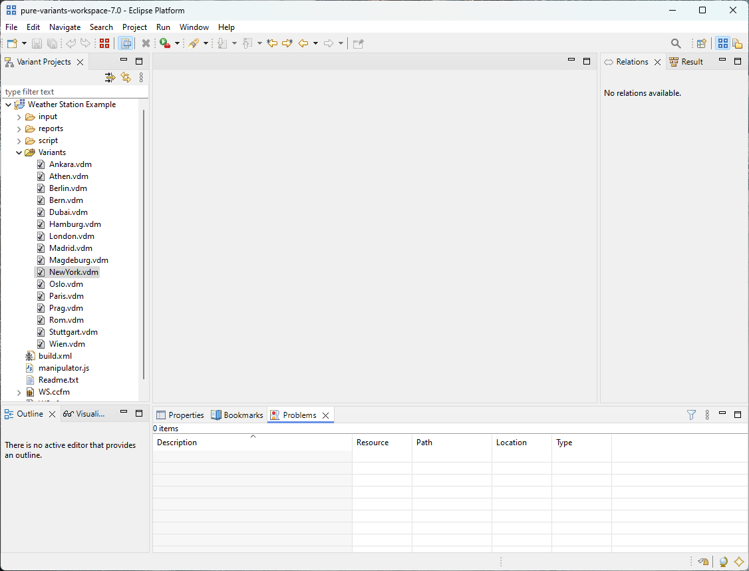The height and width of the screenshot is (571, 749).
Task: Toggle the active pure::variants perspective button
Action: click(723, 43)
